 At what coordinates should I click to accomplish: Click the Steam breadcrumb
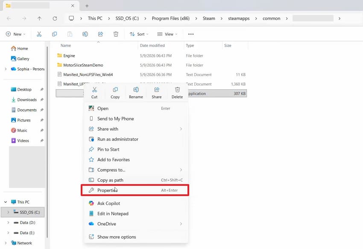pyautogui.click(x=209, y=18)
